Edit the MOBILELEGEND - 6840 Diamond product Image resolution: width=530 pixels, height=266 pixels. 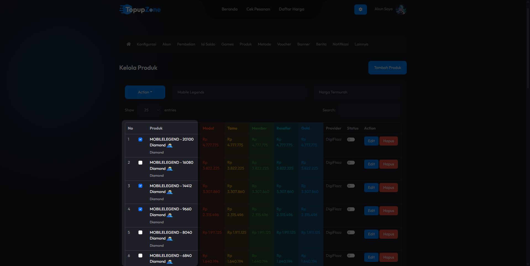(x=371, y=257)
